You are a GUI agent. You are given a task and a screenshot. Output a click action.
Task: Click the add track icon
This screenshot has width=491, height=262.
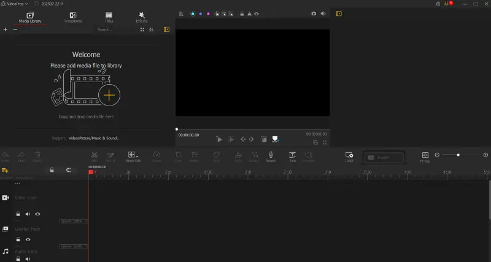click(5, 169)
